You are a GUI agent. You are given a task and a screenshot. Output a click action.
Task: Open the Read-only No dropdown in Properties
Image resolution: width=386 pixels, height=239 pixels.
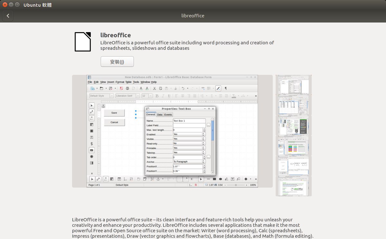pos(189,143)
